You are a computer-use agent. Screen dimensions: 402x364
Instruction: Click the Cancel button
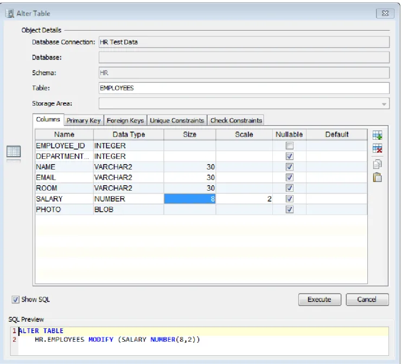coord(367,300)
